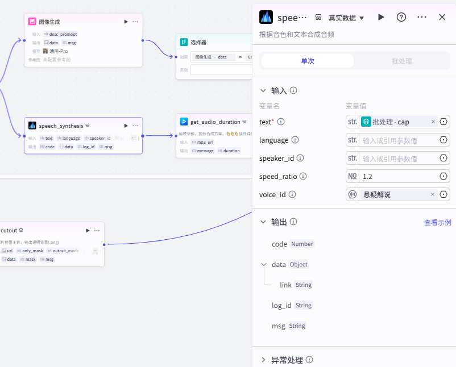Viewport: 456px width, 367px height.
Task: Open reference picker for voice_id field
Action: point(443,194)
